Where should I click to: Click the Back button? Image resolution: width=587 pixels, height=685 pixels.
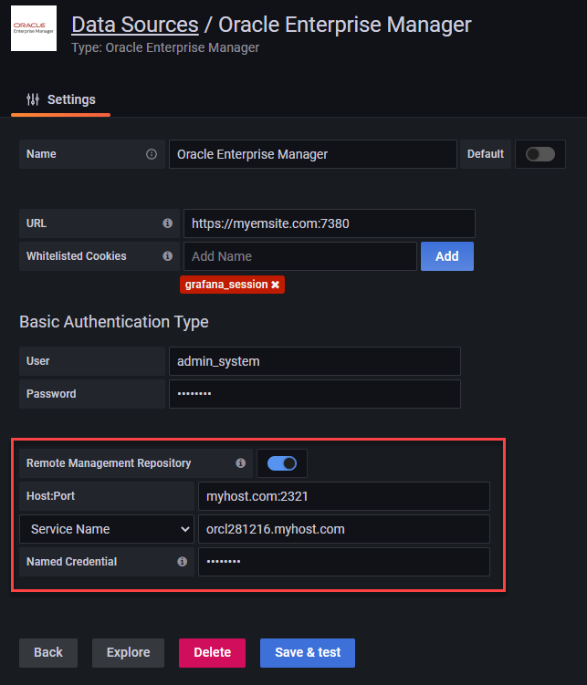pyautogui.click(x=48, y=653)
